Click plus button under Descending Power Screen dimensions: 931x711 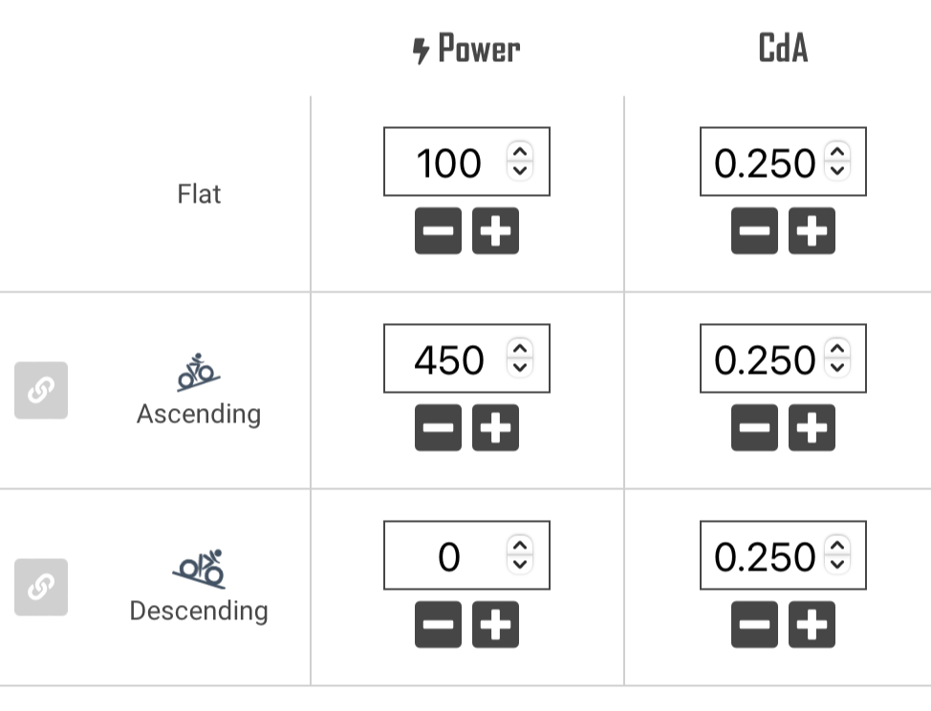click(495, 625)
